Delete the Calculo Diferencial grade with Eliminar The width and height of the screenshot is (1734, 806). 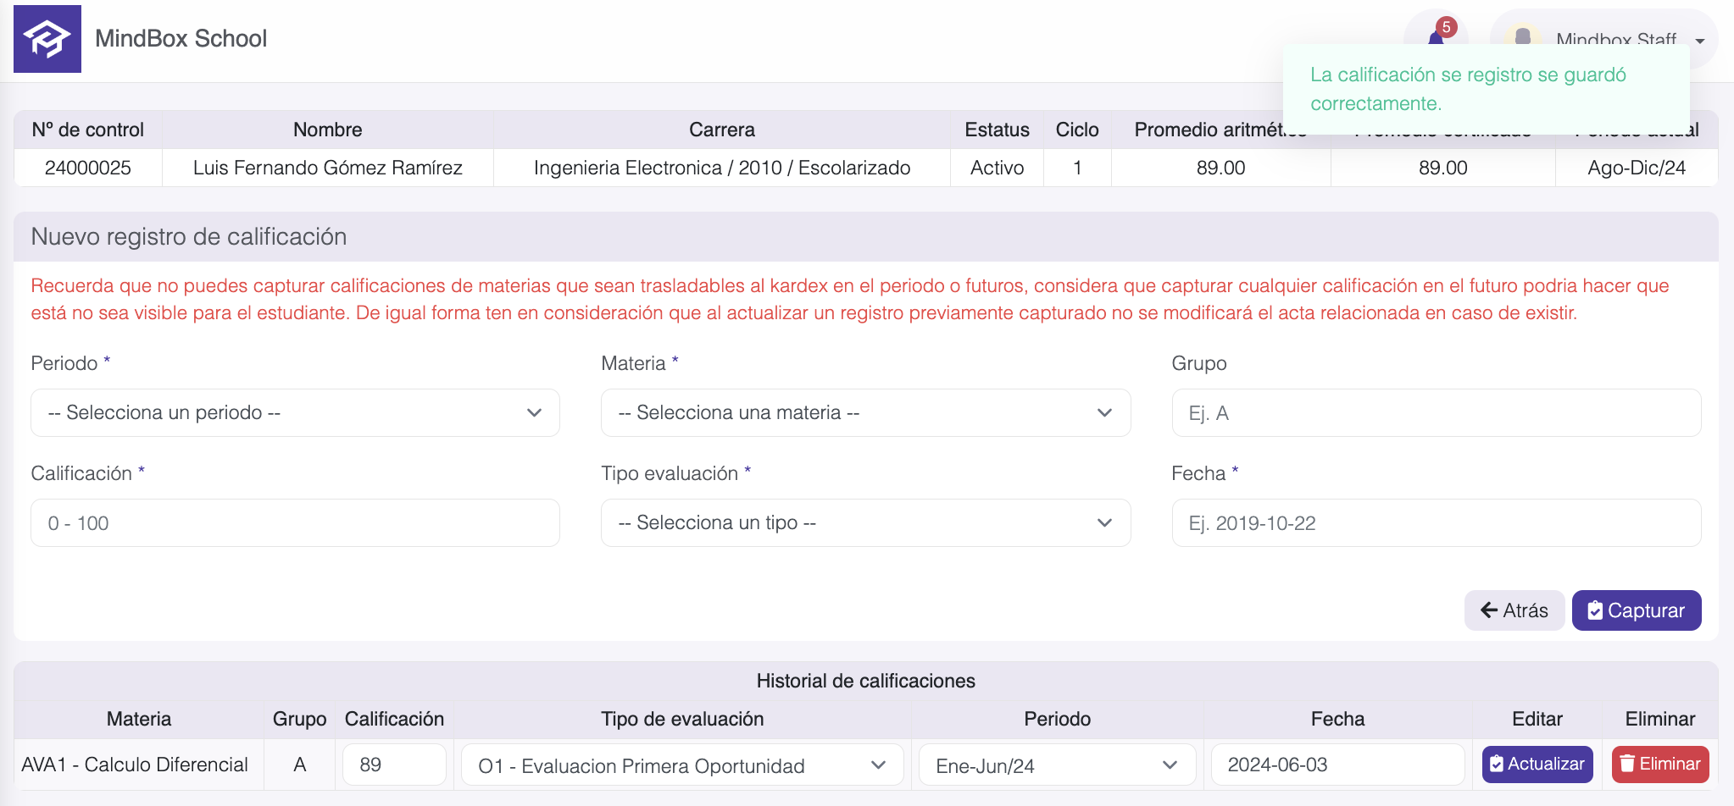[1659, 765]
